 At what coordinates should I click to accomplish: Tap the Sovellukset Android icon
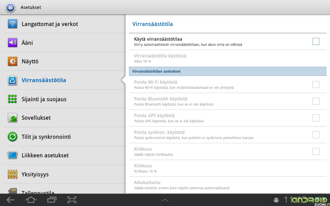[13, 118]
